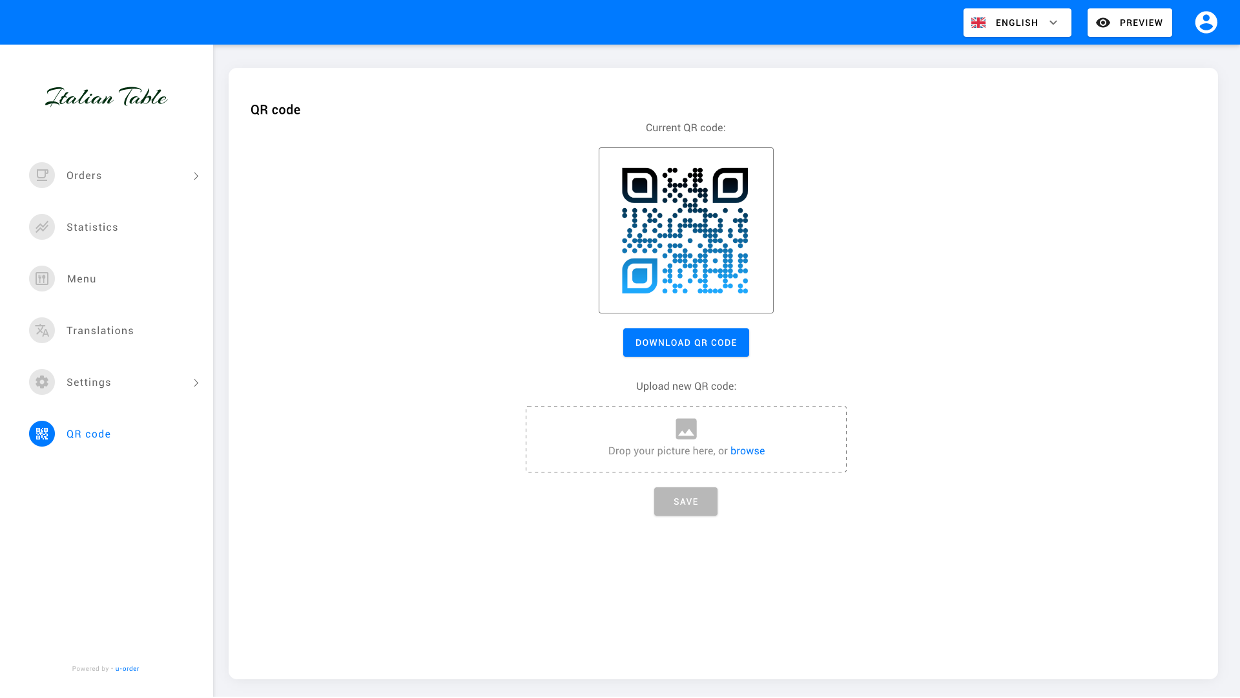Click the Statistics chart icon

tap(42, 227)
